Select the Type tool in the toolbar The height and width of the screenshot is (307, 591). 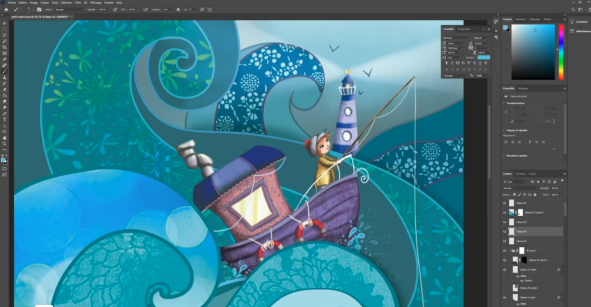click(x=4, y=120)
